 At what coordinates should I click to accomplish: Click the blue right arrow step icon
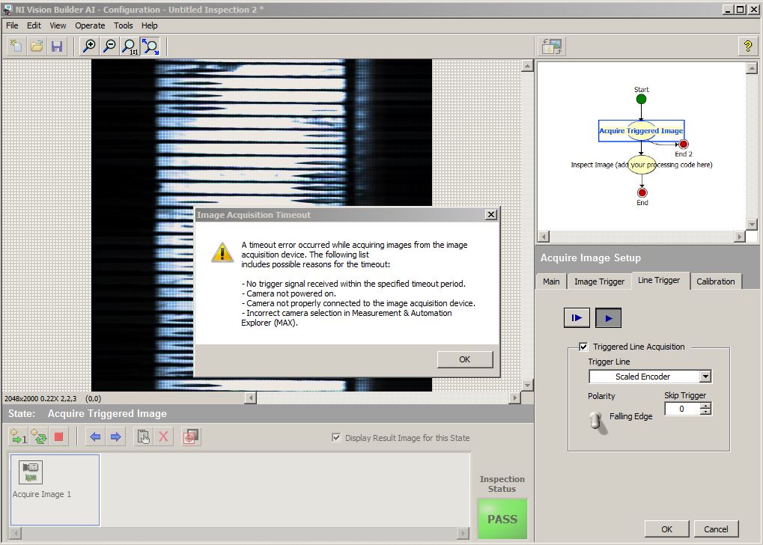click(x=116, y=436)
